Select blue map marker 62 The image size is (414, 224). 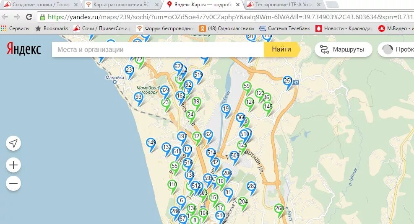[208, 135]
